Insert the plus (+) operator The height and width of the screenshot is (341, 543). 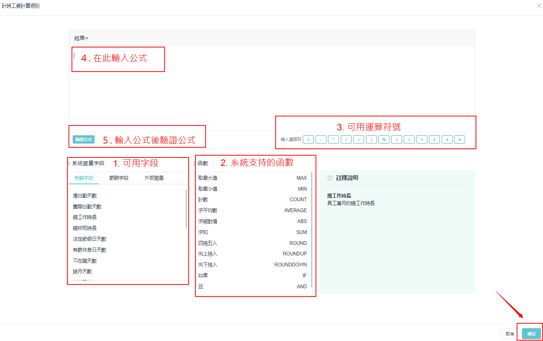(308, 139)
